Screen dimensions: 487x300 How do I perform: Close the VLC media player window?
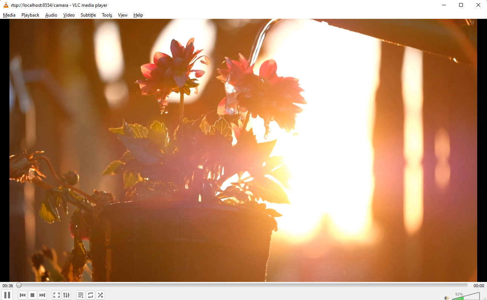478,5
